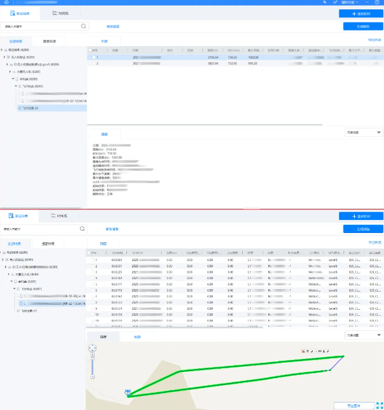Check row 10 in the flight track table
Image resolution: width=384 pixels, height=410 pixels.
coord(93,315)
